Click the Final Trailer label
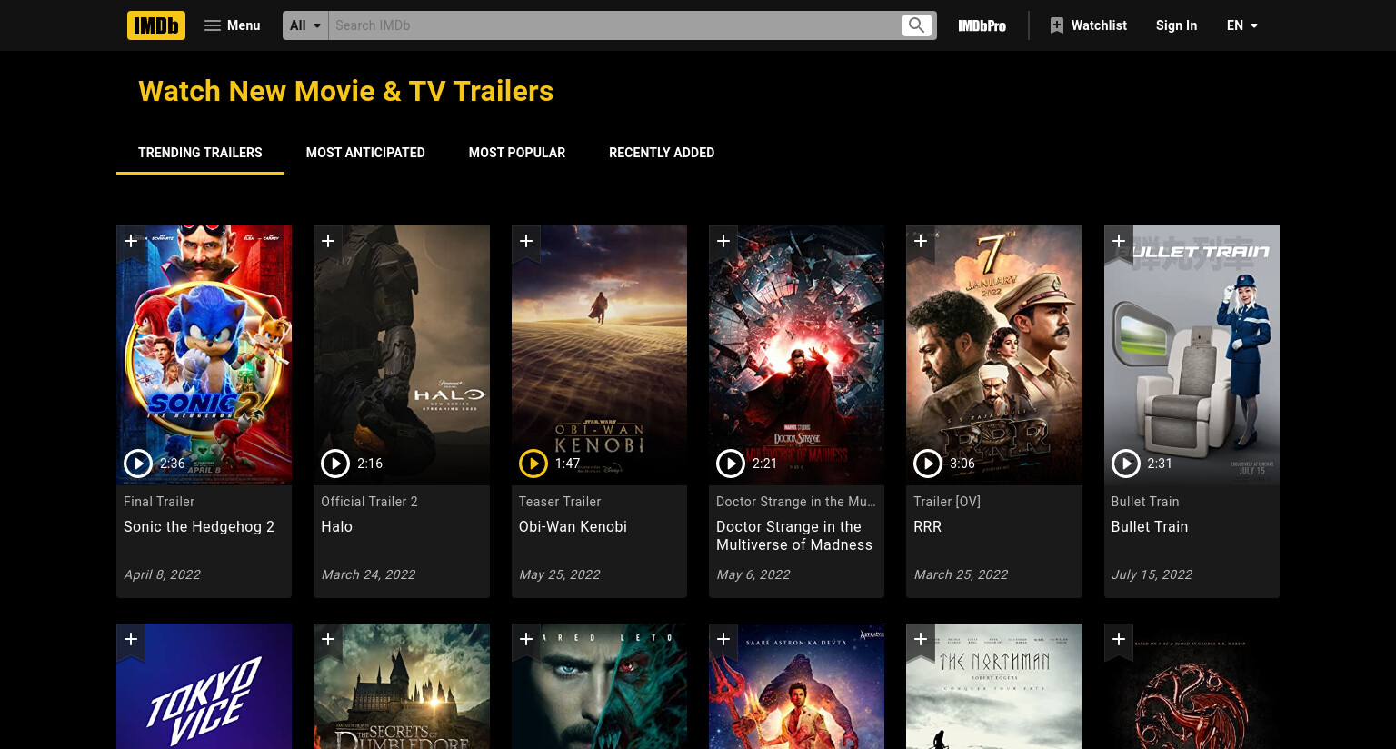 click(159, 502)
